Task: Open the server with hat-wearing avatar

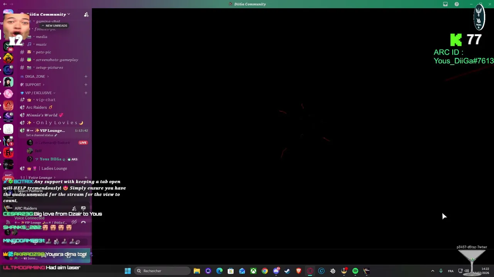Action: pos(8,82)
